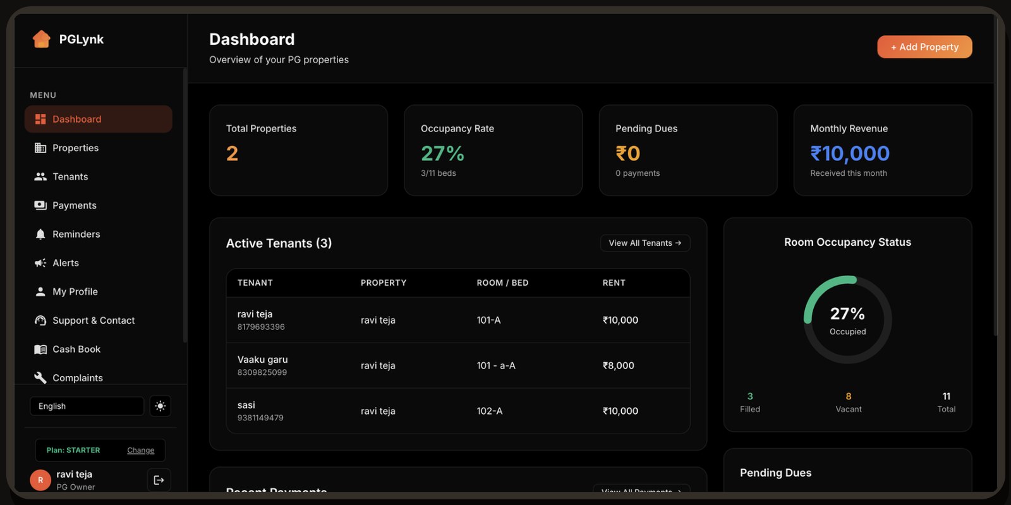Go to the Tenants menu item
1011x505 pixels.
pyautogui.click(x=99, y=177)
